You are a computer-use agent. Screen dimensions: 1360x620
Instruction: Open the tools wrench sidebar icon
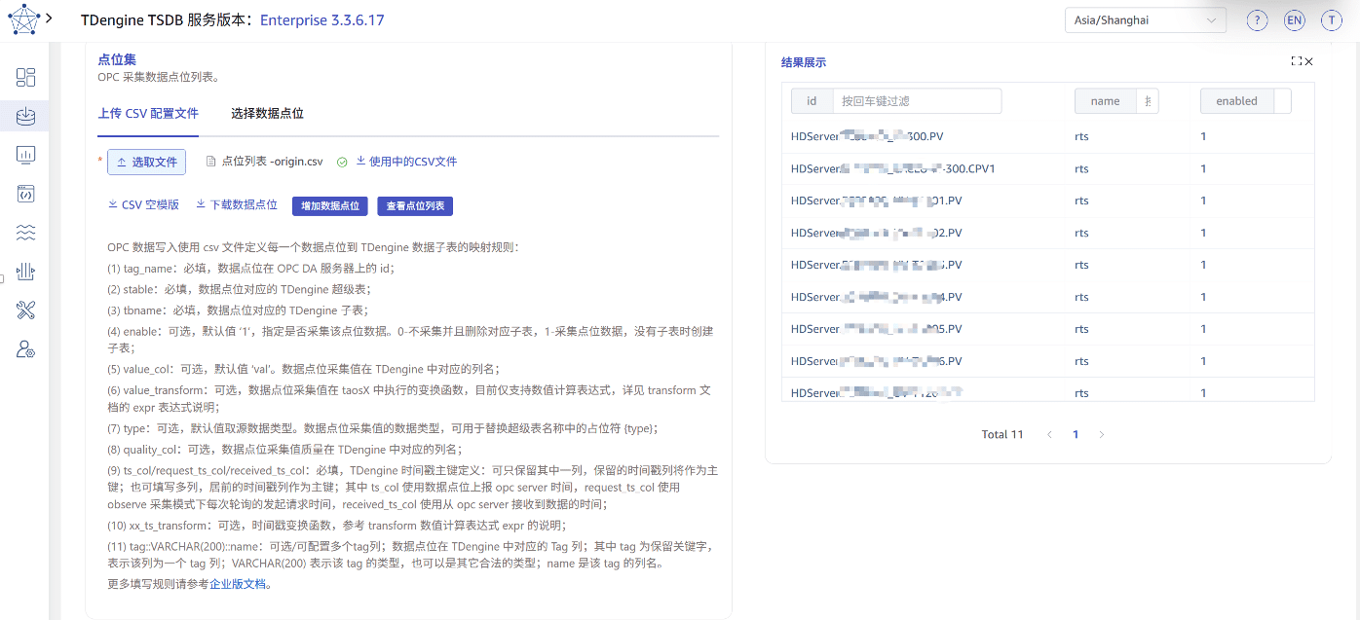[26, 310]
